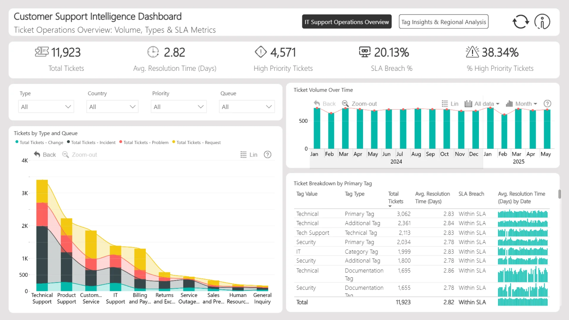Click calendar icon next to All data
The height and width of the screenshot is (320, 569).
point(468,104)
